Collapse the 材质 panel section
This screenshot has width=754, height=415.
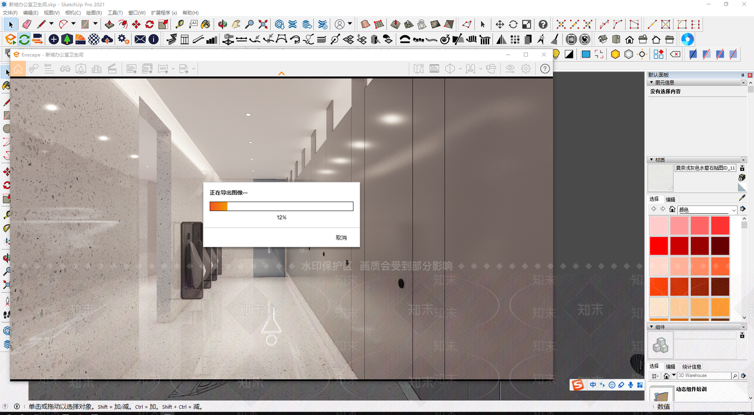pos(651,160)
